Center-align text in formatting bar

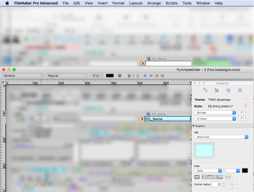pyautogui.click(x=151, y=76)
